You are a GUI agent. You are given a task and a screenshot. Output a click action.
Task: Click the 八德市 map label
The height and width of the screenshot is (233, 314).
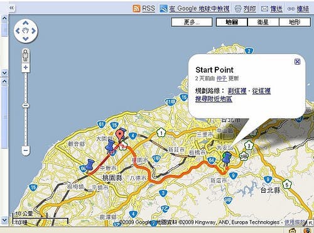point(138,178)
